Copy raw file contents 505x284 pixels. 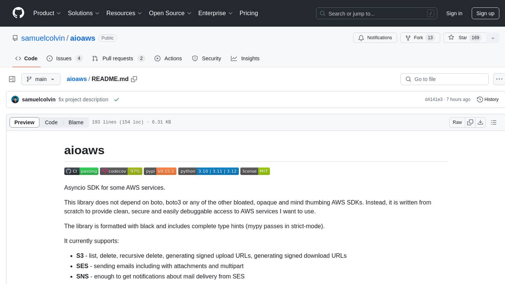click(x=470, y=122)
